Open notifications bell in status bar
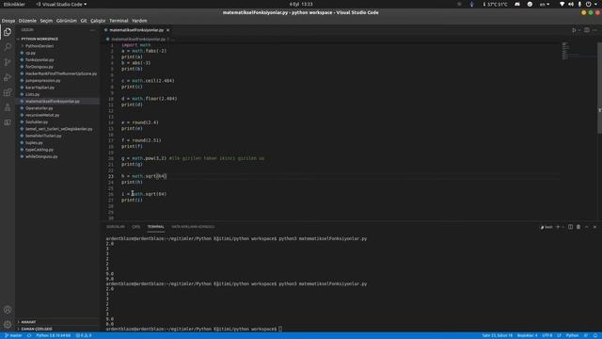 pyautogui.click(x=595, y=335)
